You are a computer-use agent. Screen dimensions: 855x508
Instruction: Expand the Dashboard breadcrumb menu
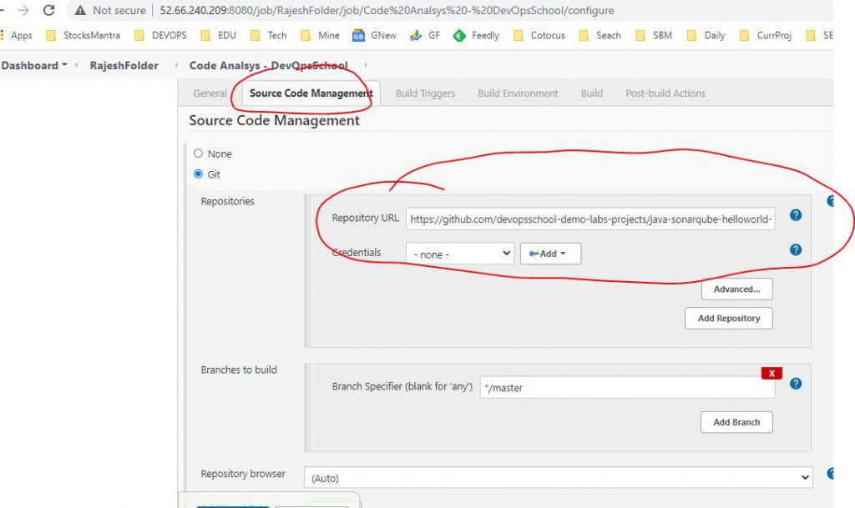point(64,66)
